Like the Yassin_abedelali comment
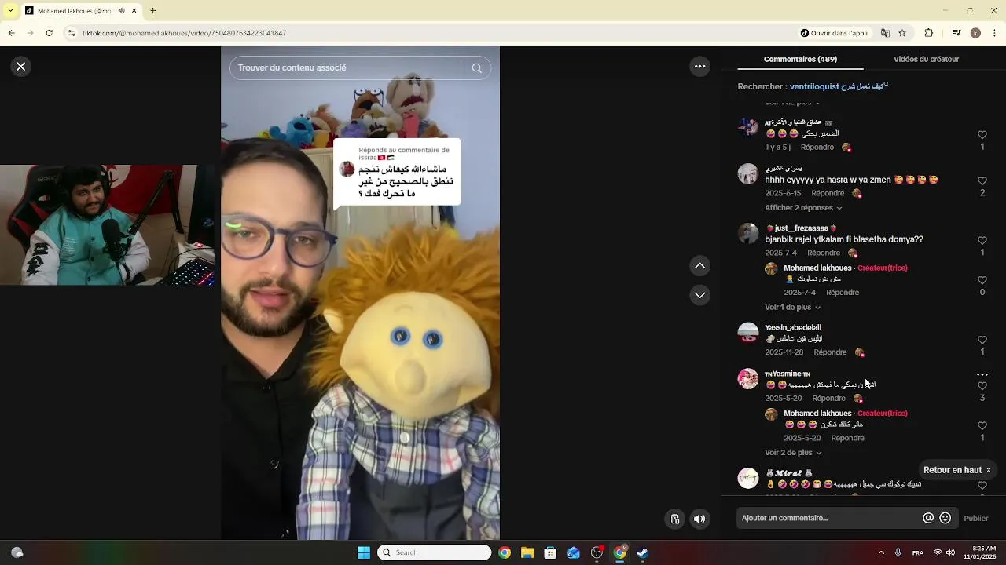The image size is (1006, 565). pyautogui.click(x=982, y=340)
